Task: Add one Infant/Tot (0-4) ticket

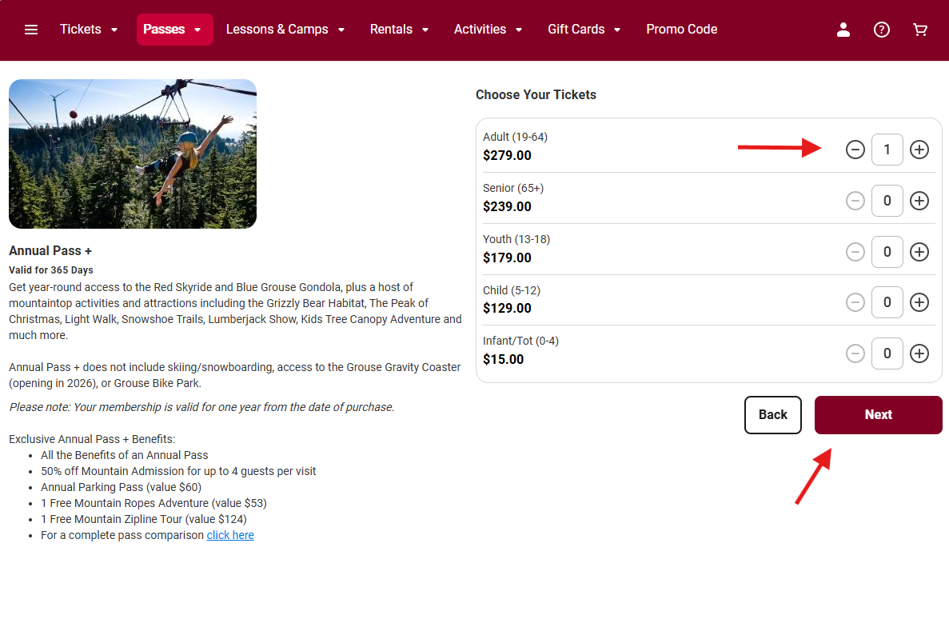Action: (919, 353)
